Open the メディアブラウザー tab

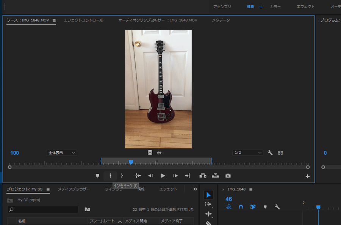(74, 189)
